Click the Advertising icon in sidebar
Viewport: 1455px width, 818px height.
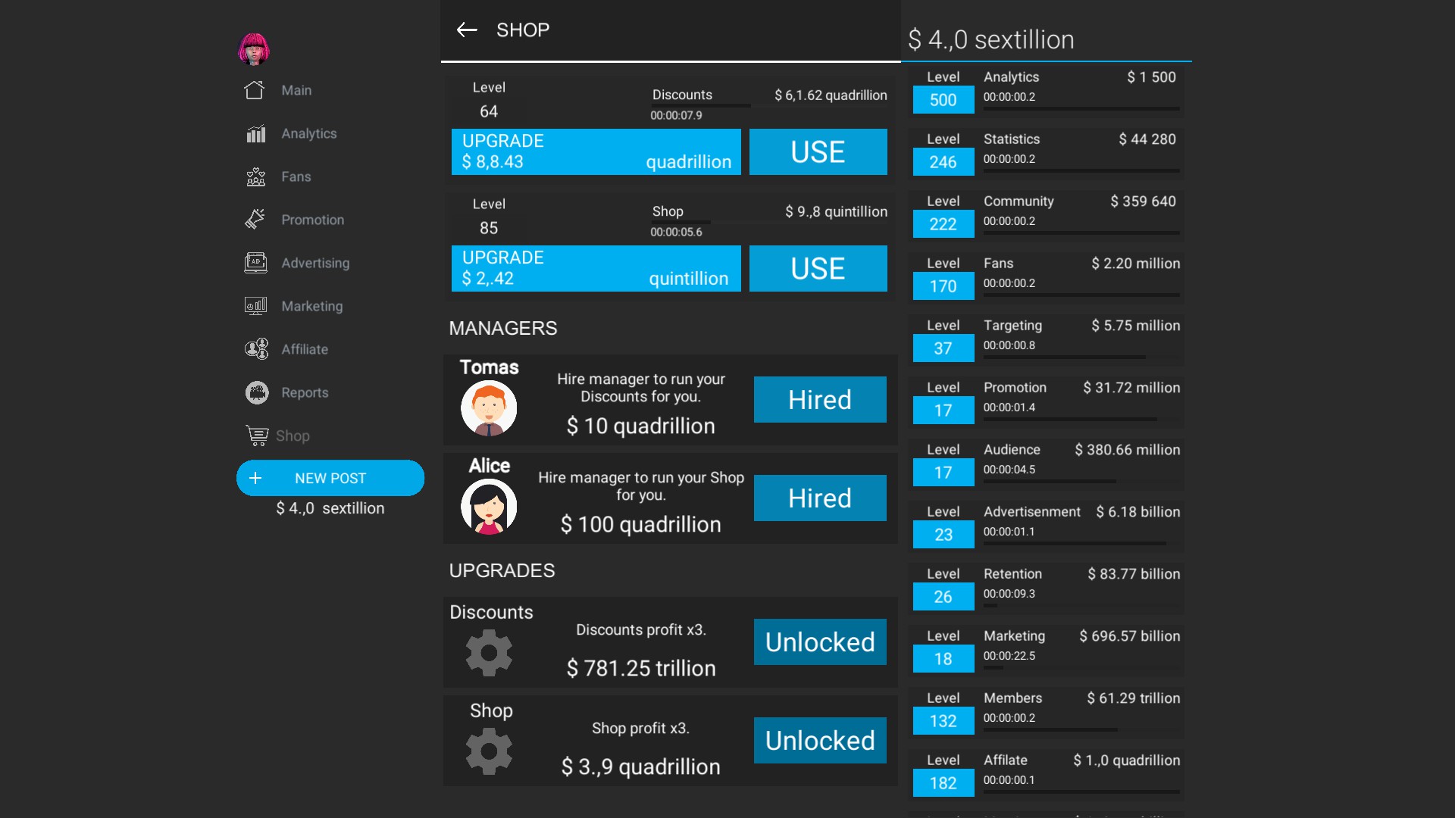(256, 263)
